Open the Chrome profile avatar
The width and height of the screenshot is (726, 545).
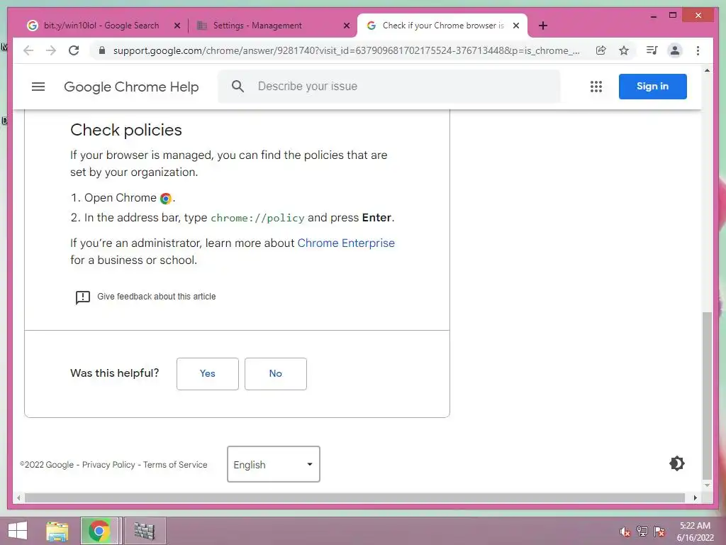tap(675, 50)
